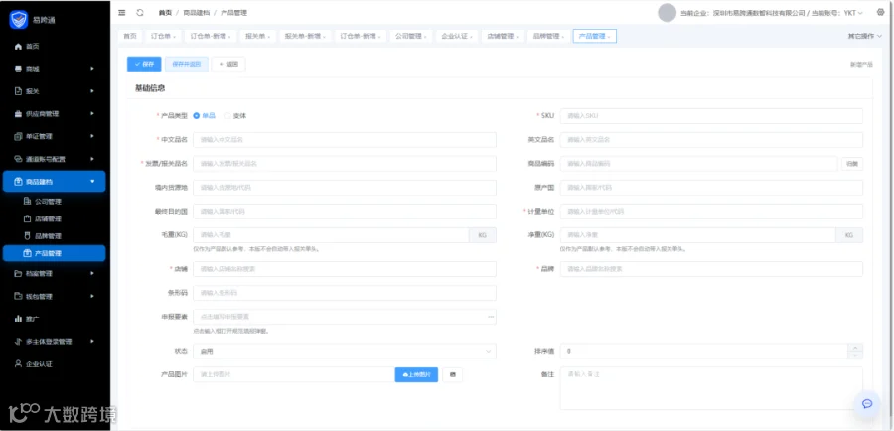This screenshot has height=431, width=894.
Task: Click 首页 in the breadcrumb
Action: [165, 13]
